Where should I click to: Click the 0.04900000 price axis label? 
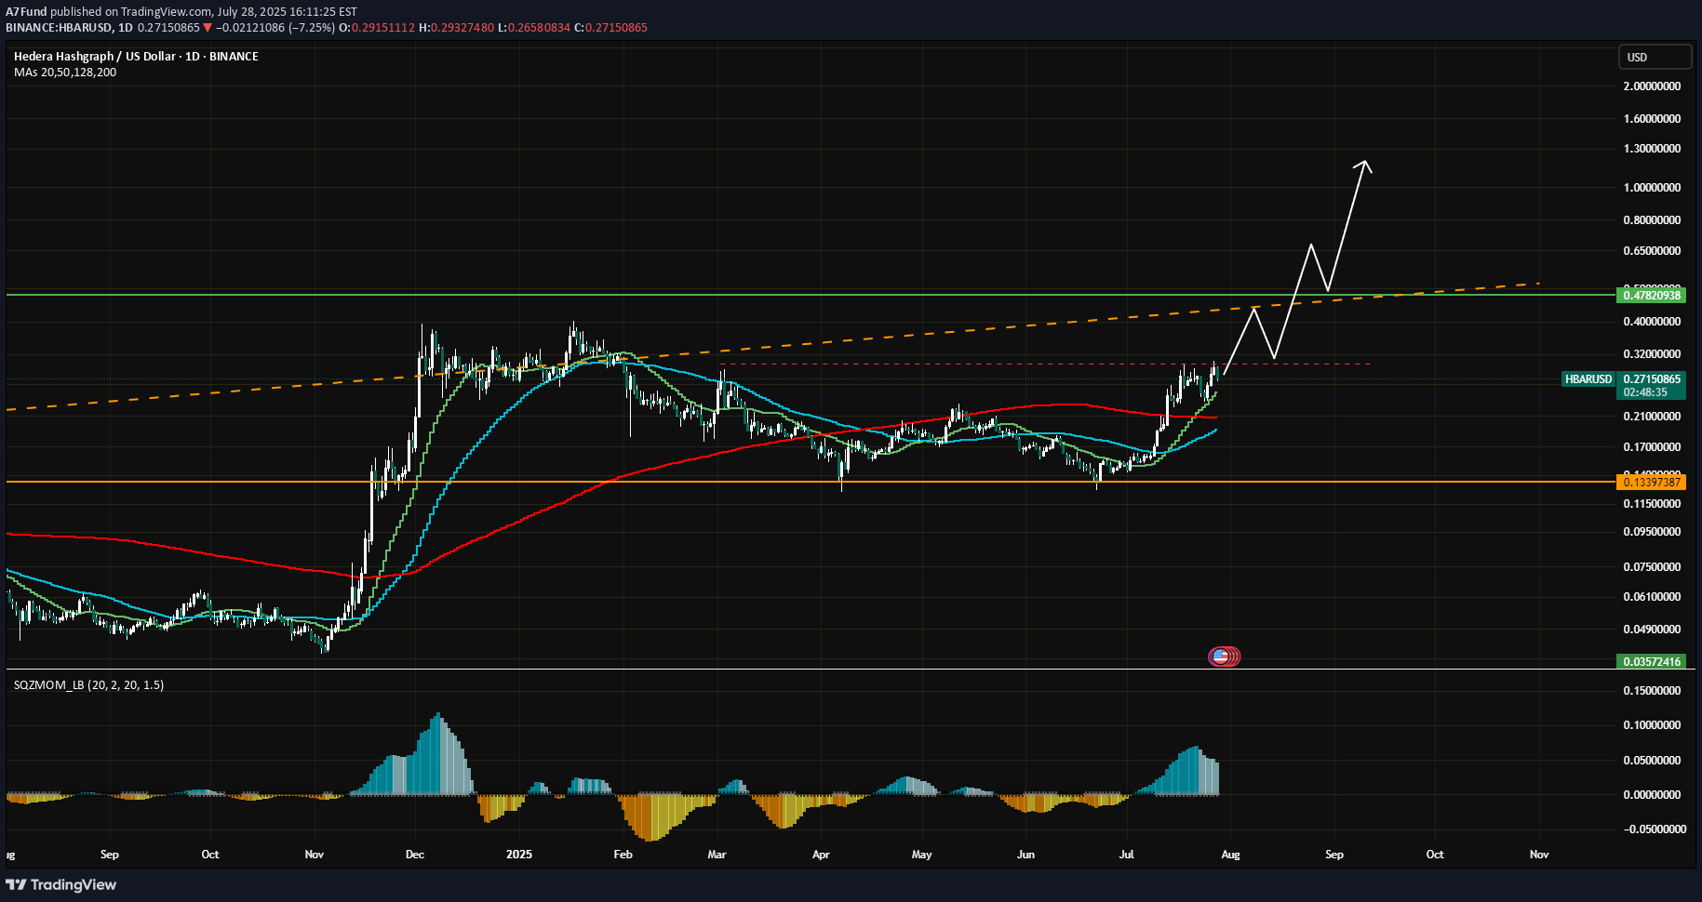[1652, 629]
